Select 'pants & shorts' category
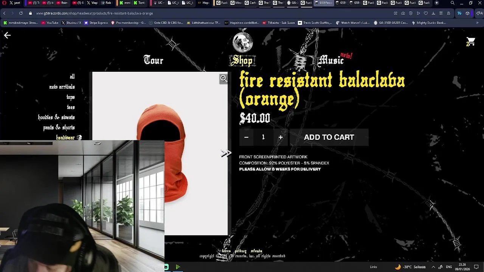This screenshot has height=272, width=484. [59, 128]
